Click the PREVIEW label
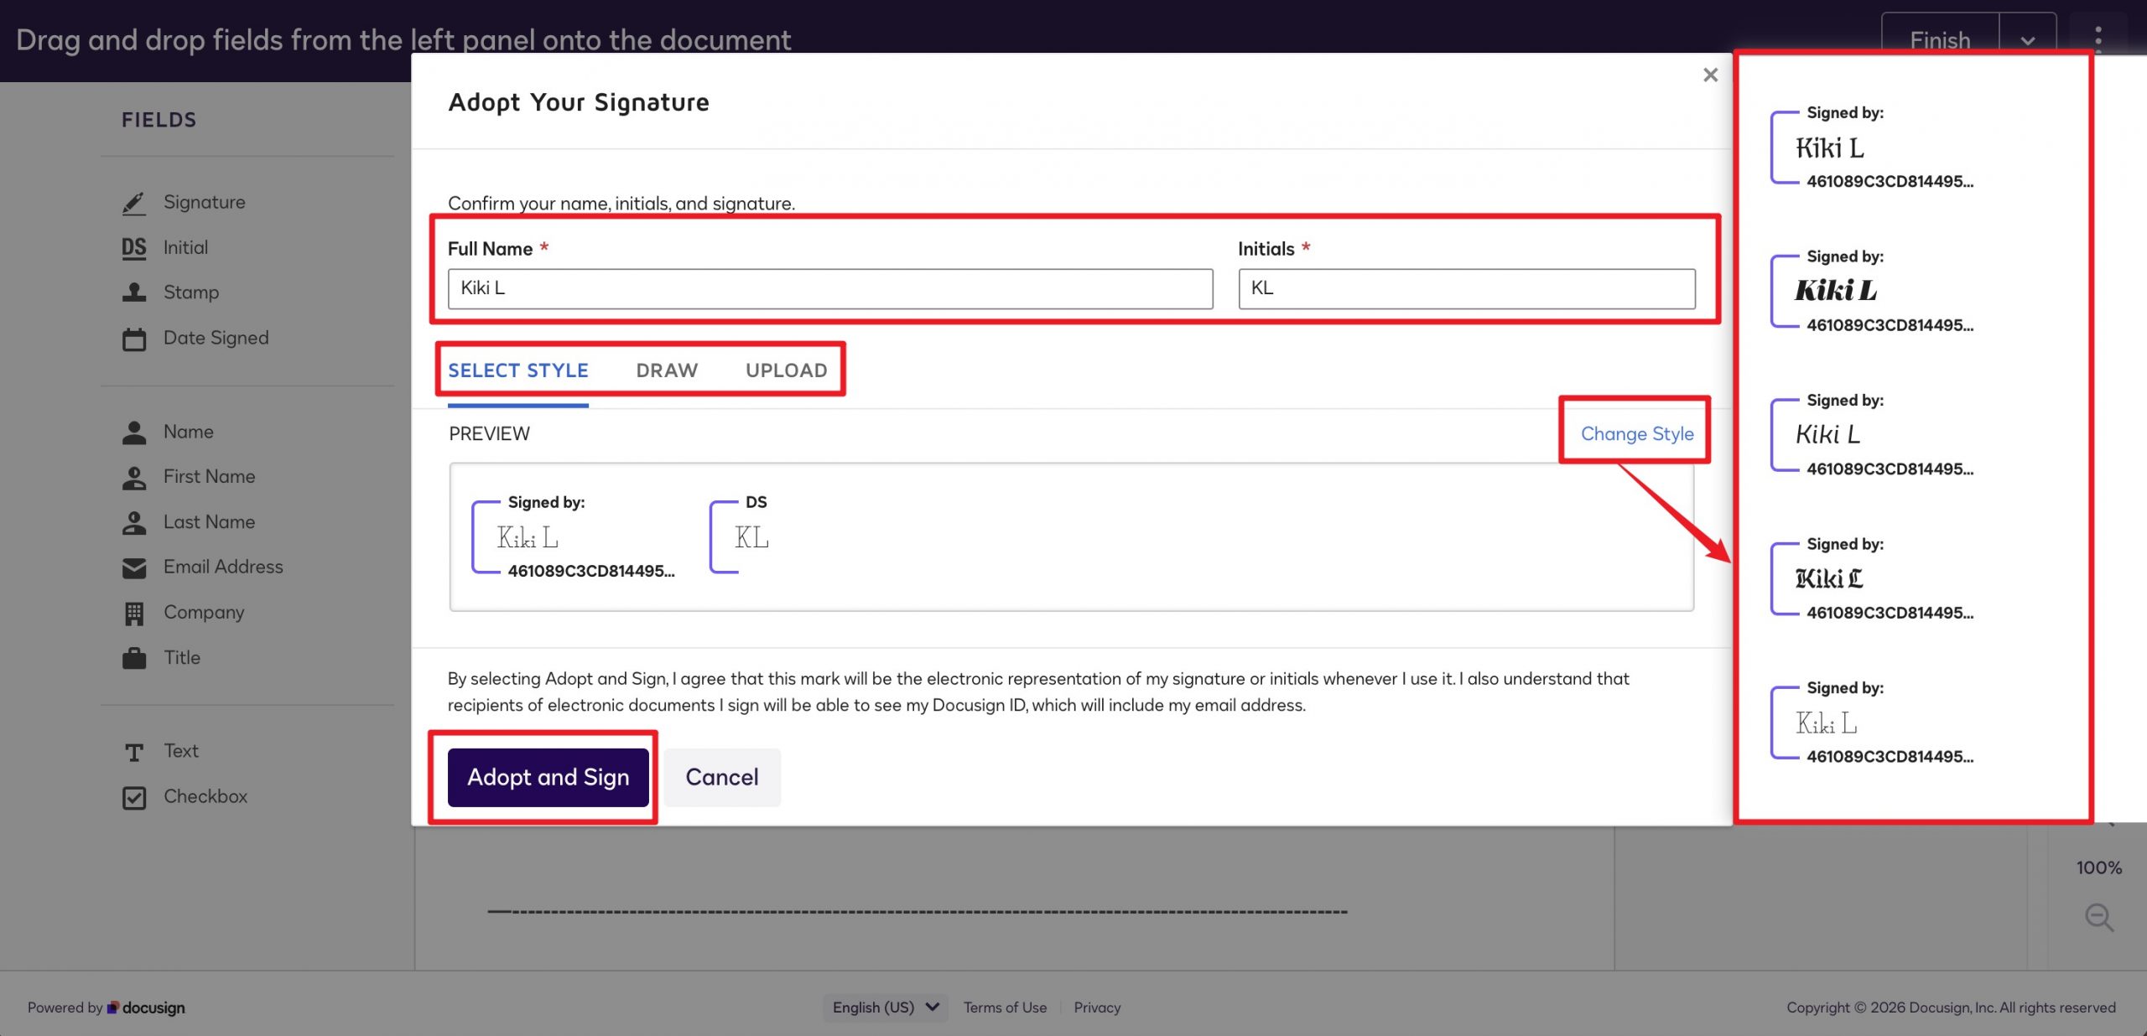This screenshot has height=1036, width=2147. point(490,433)
